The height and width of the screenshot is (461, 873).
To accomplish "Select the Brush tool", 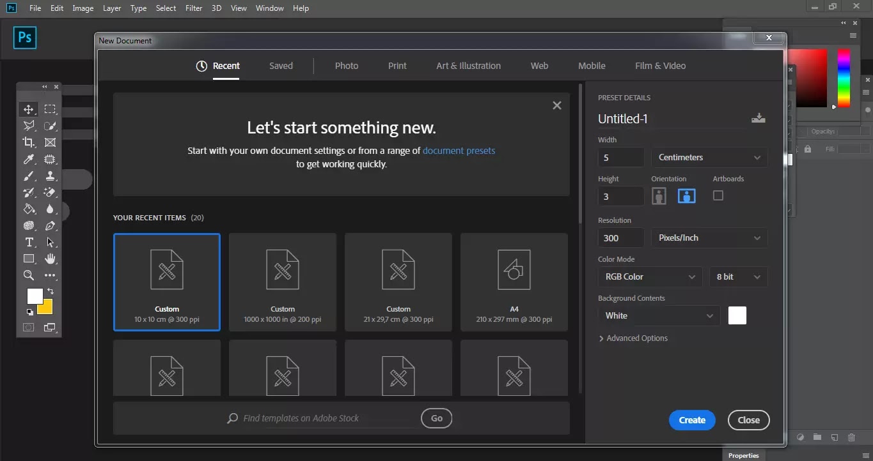I will (x=29, y=176).
